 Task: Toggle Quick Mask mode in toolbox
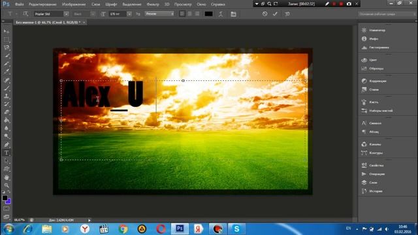click(7, 209)
